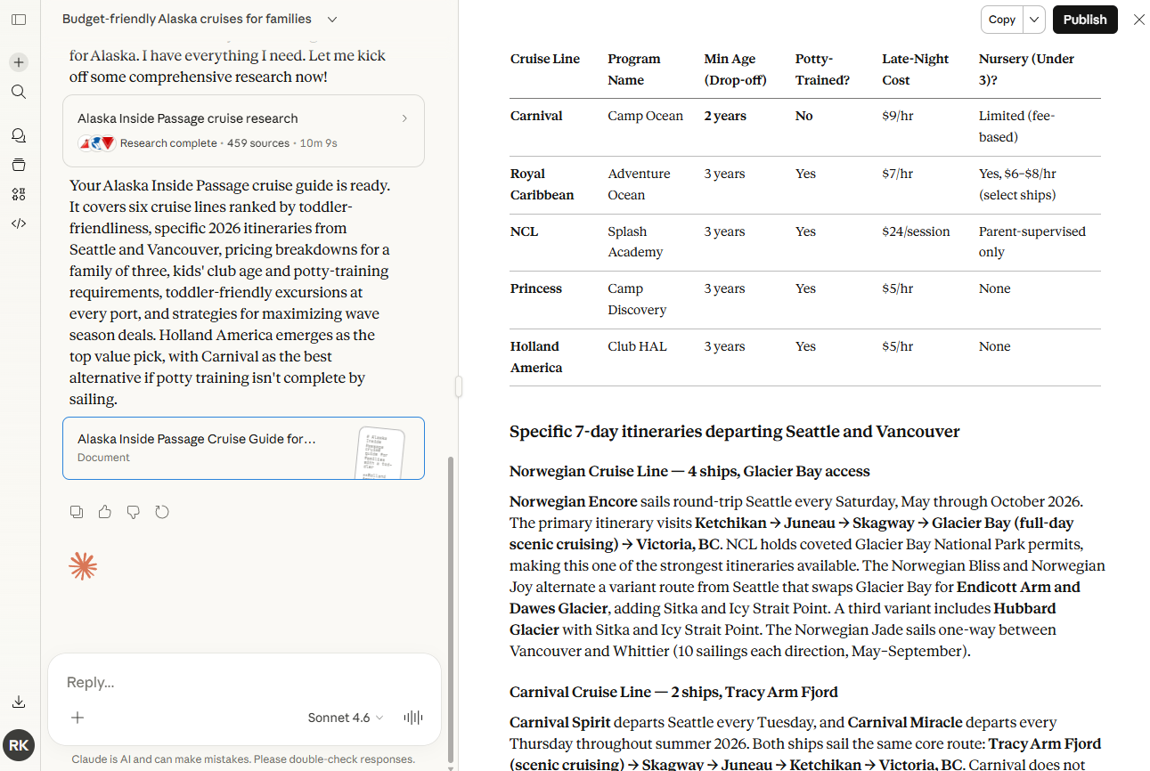Click the panel divider handle
This screenshot has height=771, width=1150.
pos(459,386)
